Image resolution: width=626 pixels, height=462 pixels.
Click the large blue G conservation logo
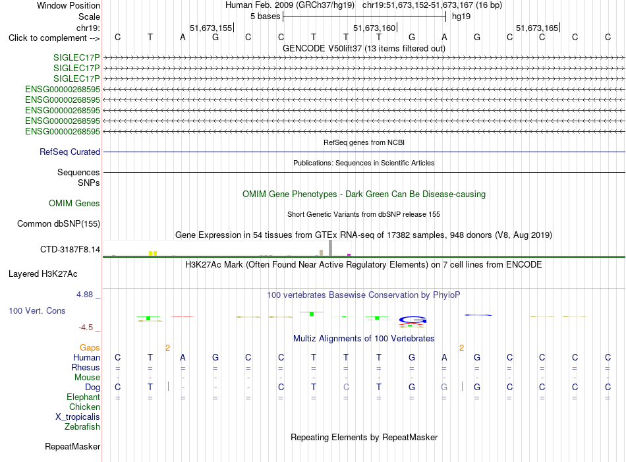pyautogui.click(x=413, y=320)
